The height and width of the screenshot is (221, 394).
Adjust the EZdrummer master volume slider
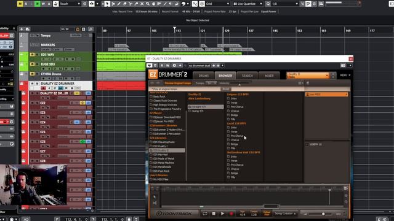[x=323, y=214]
